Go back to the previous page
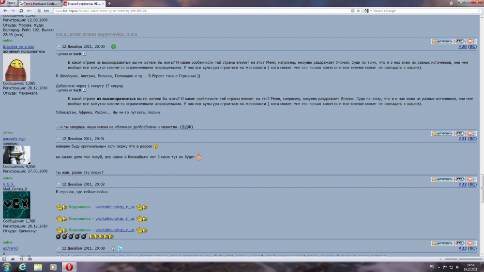This screenshot has width=484, height=272. tap(5, 11)
